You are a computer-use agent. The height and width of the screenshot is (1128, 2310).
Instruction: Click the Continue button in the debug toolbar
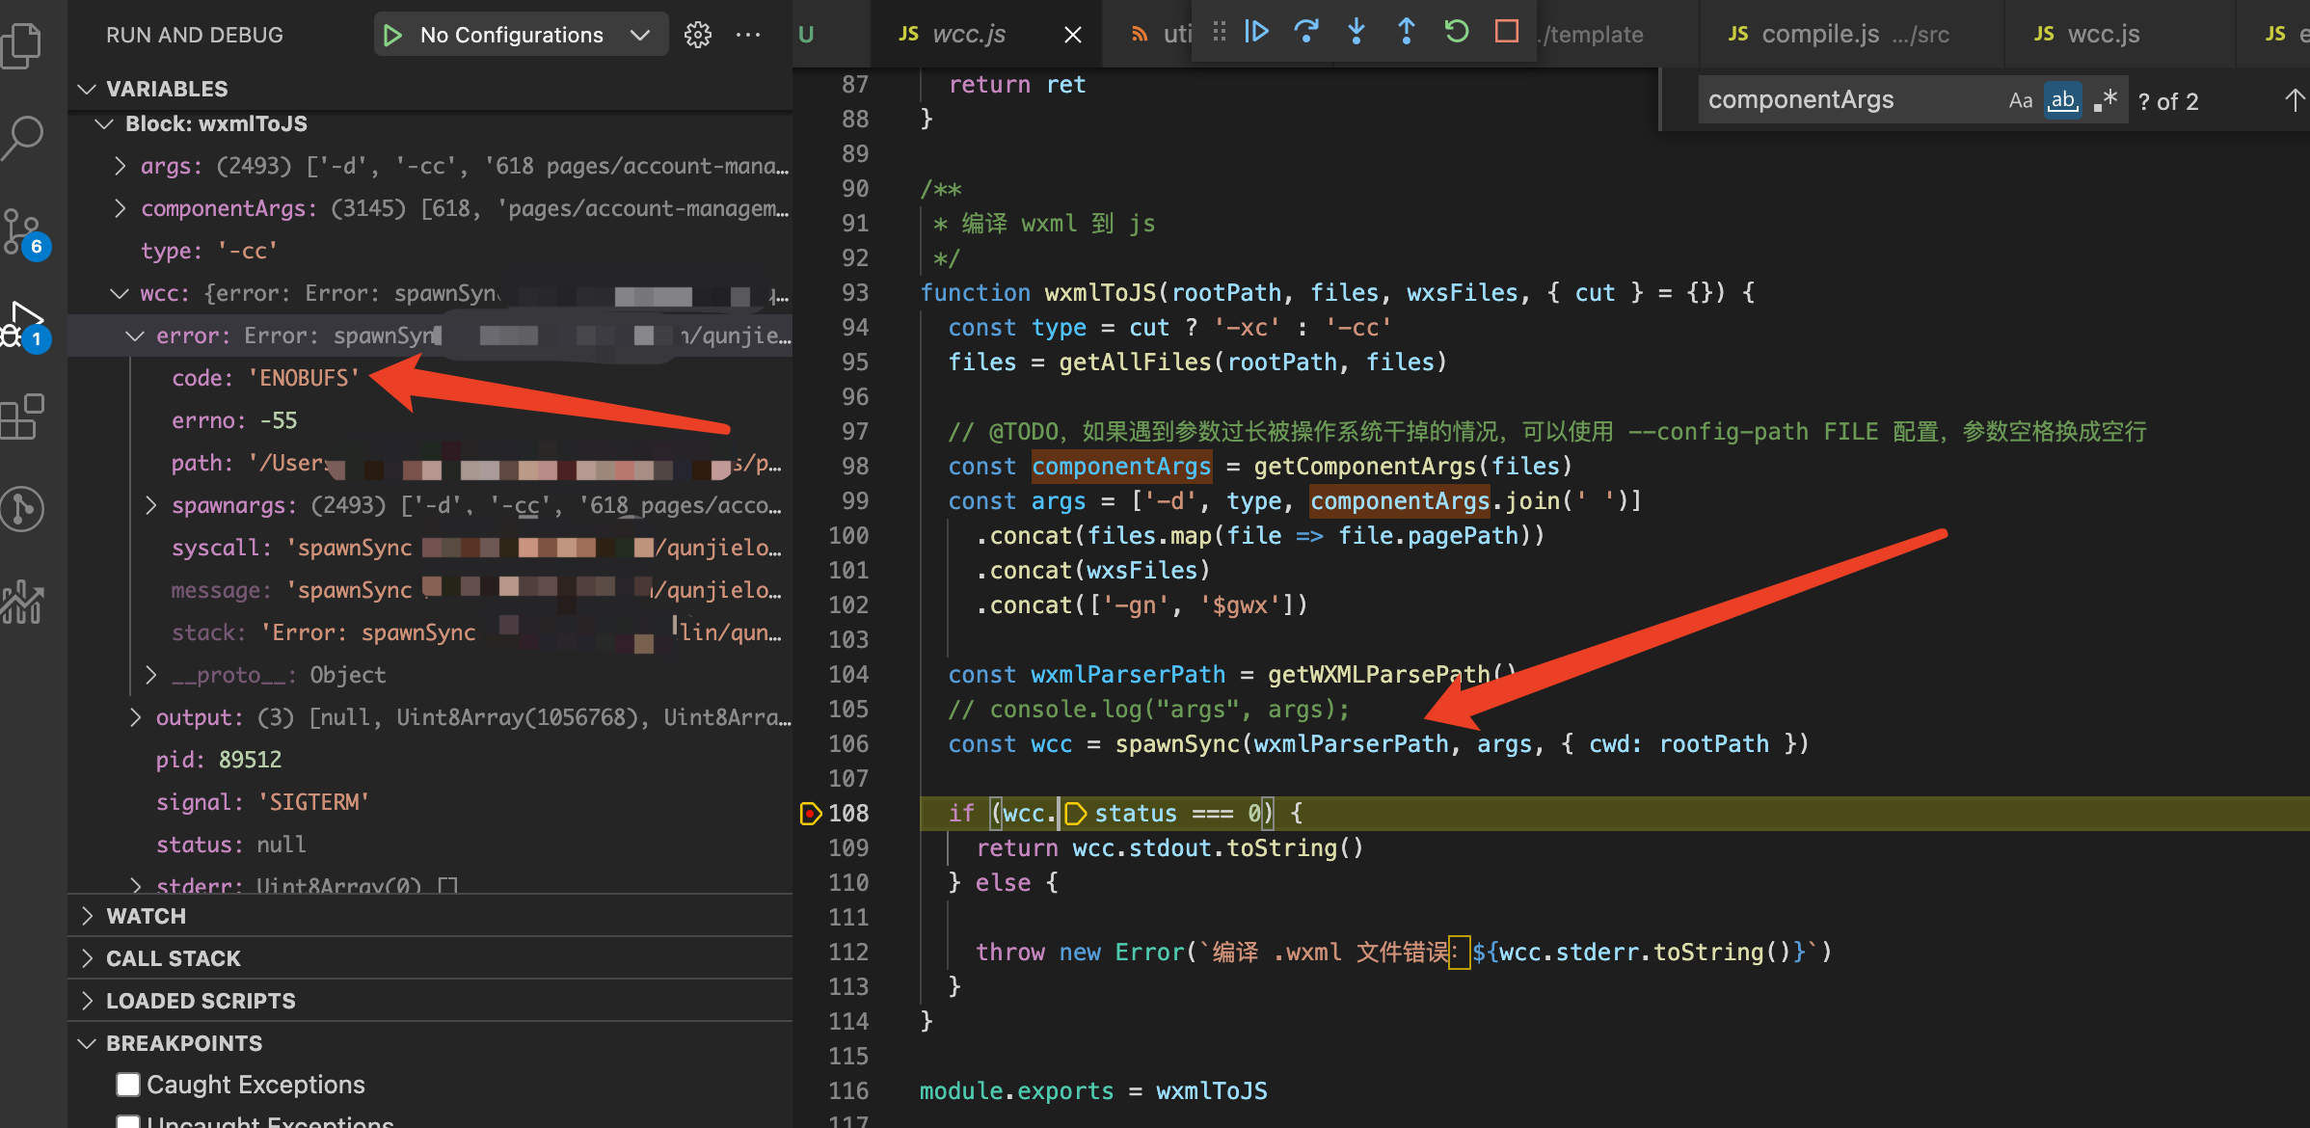click(x=1257, y=32)
